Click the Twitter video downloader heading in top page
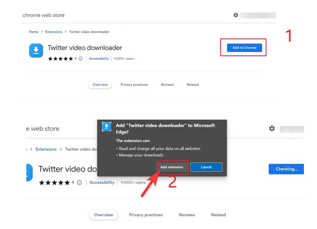 pos(85,48)
